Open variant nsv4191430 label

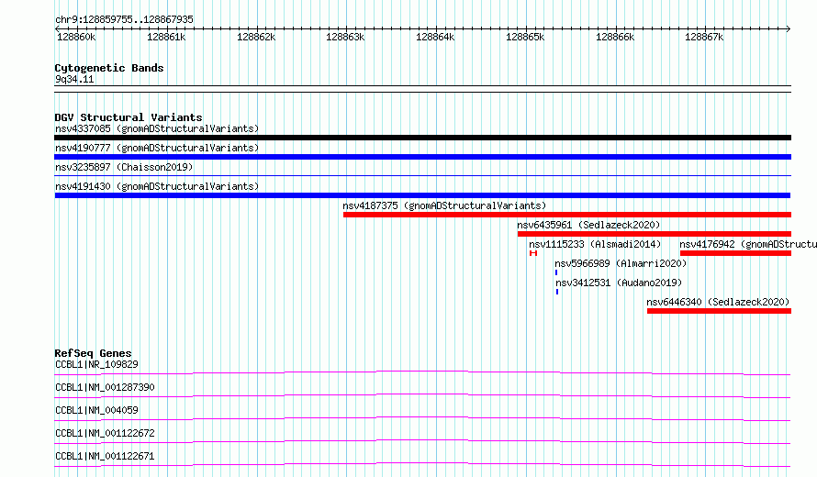click(x=157, y=186)
